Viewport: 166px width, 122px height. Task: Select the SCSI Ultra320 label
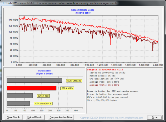coord(74,81)
